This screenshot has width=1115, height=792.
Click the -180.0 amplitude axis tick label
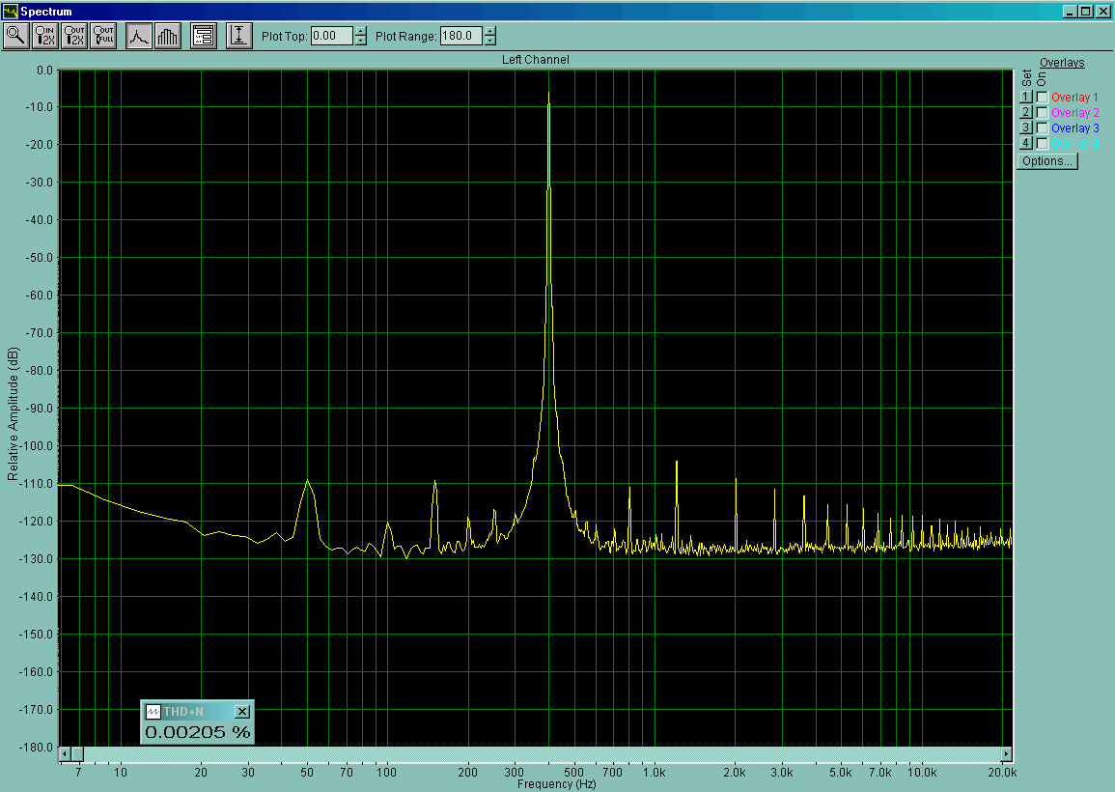coord(37,748)
